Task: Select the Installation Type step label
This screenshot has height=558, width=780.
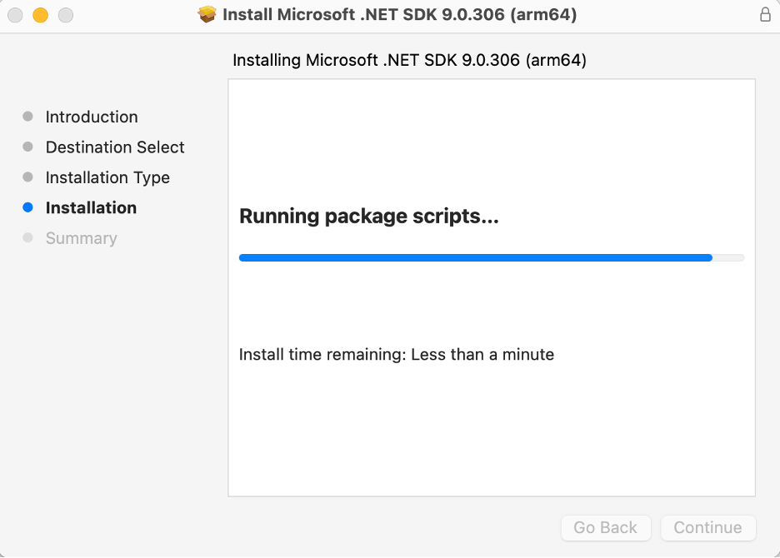Action: pos(107,177)
